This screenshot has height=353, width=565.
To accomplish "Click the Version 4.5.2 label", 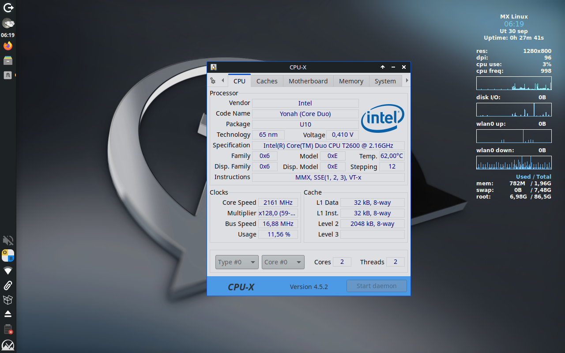I will [x=309, y=287].
